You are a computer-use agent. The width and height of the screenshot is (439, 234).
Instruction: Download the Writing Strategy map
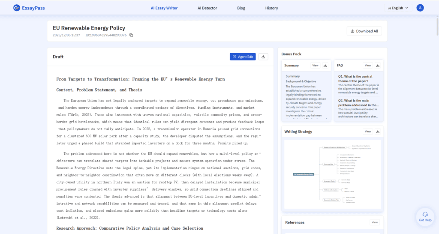point(378,132)
